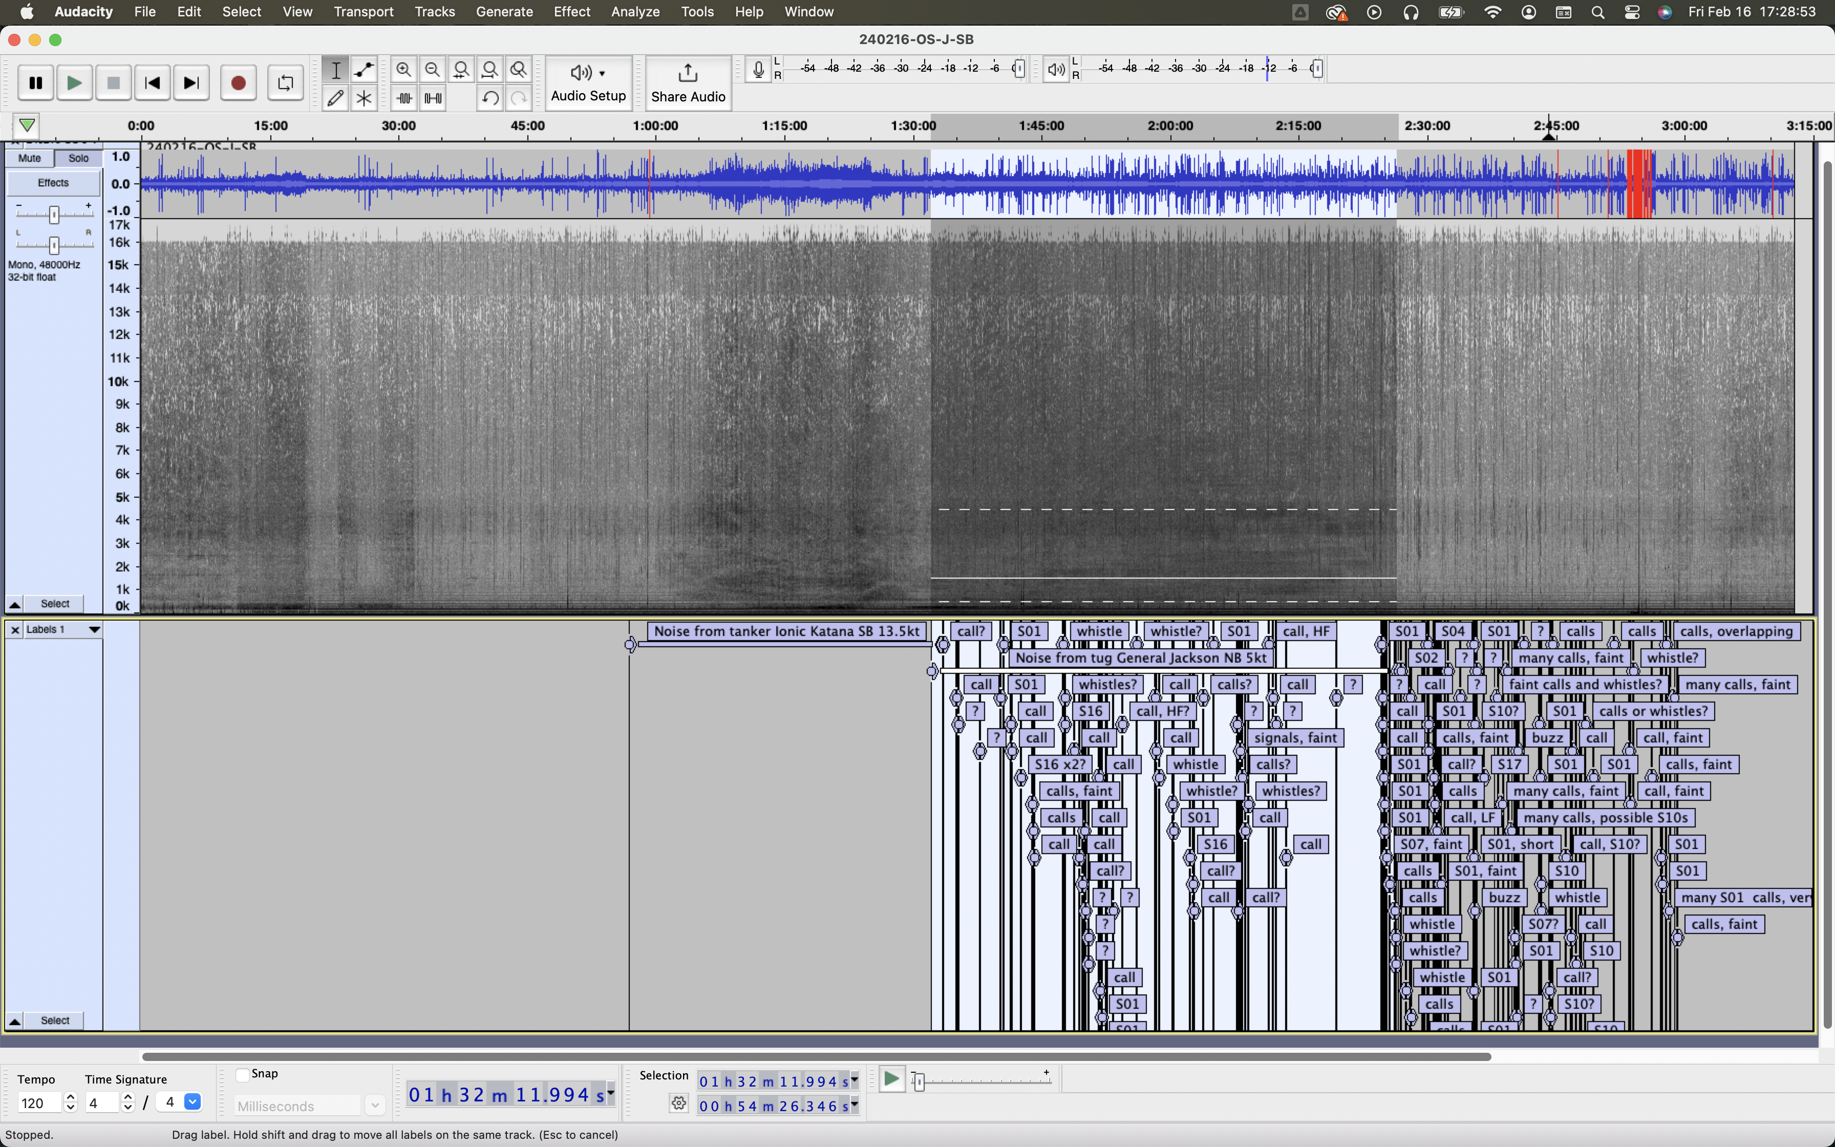Click the Share Audio button
This screenshot has height=1147, width=1835.
pos(688,82)
